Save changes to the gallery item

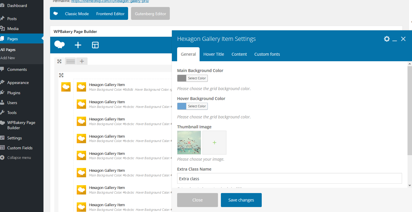coord(241,200)
